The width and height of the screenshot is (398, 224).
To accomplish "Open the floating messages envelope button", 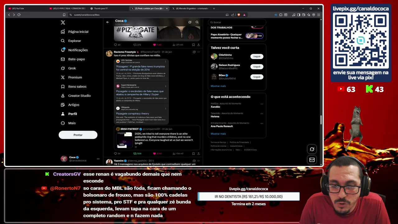I will [x=312, y=160].
